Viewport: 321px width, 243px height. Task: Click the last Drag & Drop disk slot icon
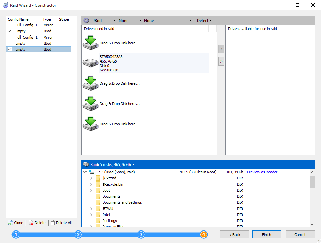[91, 124]
